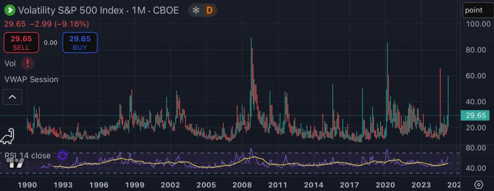This screenshot has height=191, width=494.
Task: Click the blue 29.65 BUY button
Action: coord(80,43)
